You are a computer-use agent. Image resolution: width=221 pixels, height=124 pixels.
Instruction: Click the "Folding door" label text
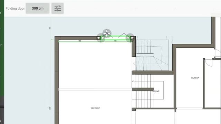point(15,8)
